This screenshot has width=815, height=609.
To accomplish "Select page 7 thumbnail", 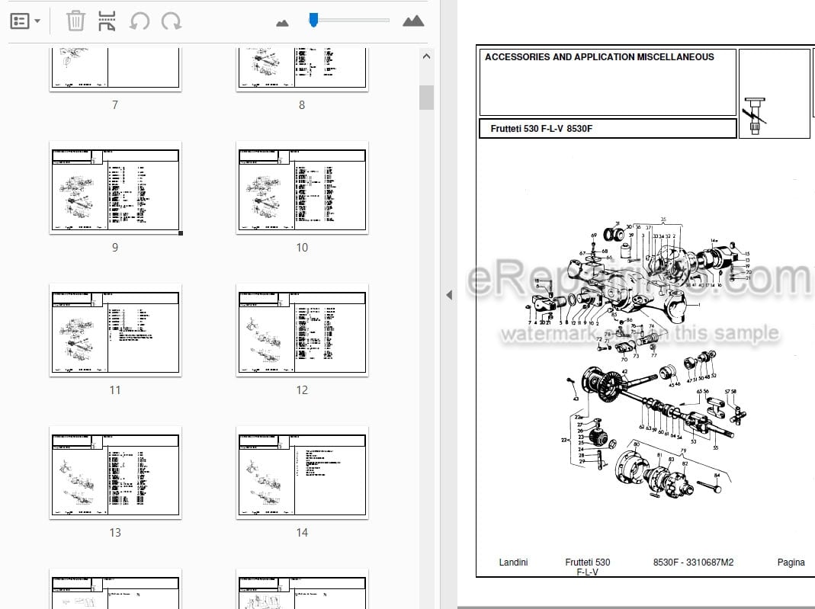I will coord(115,69).
